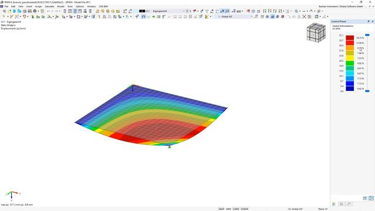375x211 pixels.
Task: Click 'Plane: XY' in the status bar
Action: pos(323,209)
